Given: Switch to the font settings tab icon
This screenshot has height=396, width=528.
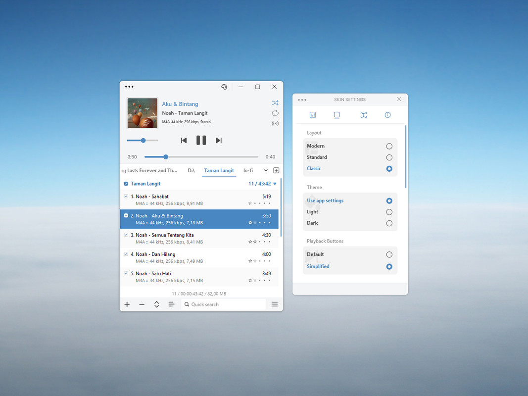Looking at the screenshot, I should tap(363, 115).
